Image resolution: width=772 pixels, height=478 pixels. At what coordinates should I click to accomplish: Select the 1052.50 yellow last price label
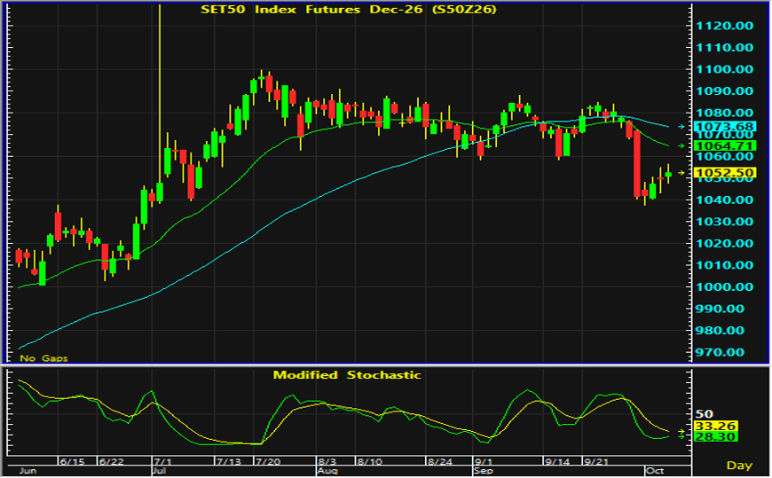(x=724, y=173)
